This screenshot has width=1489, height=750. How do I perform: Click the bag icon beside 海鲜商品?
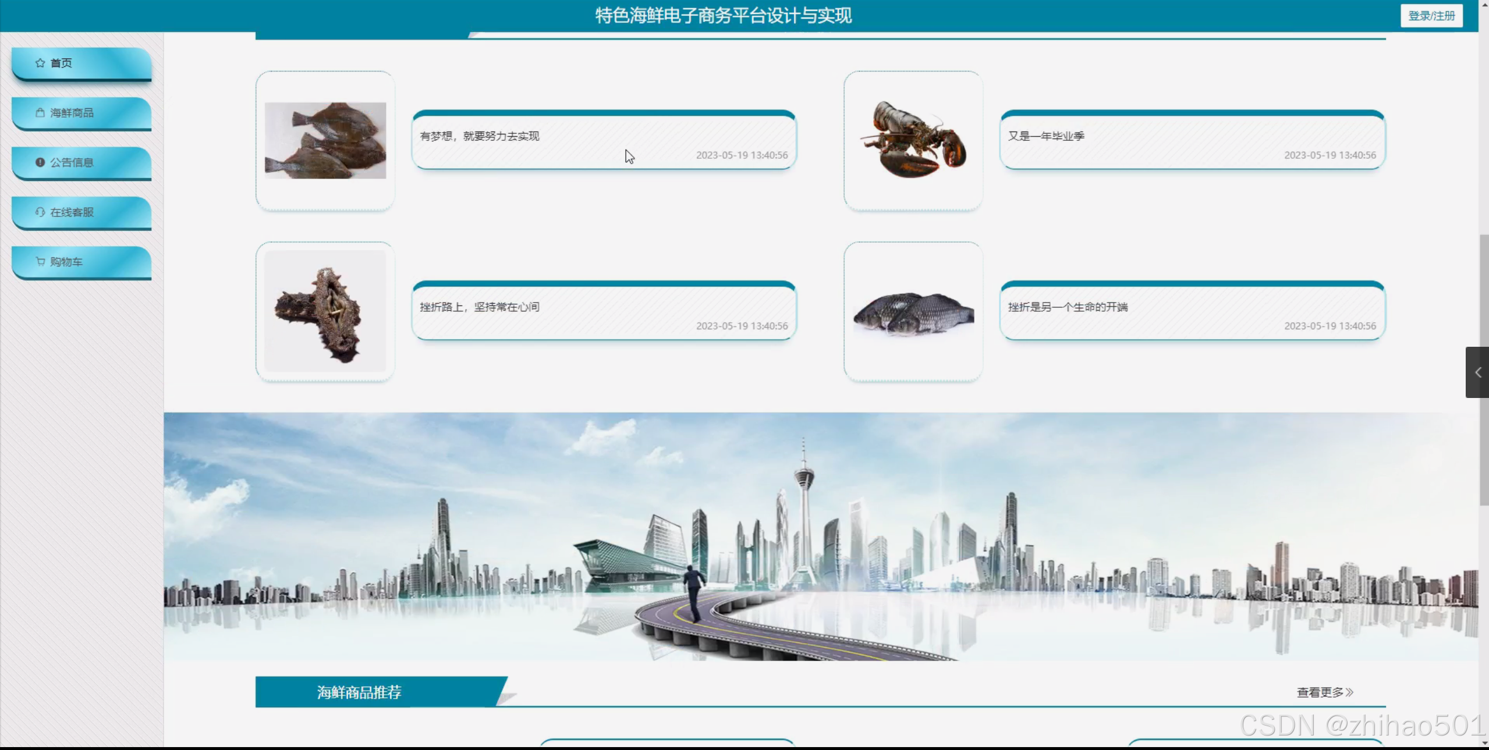point(40,112)
